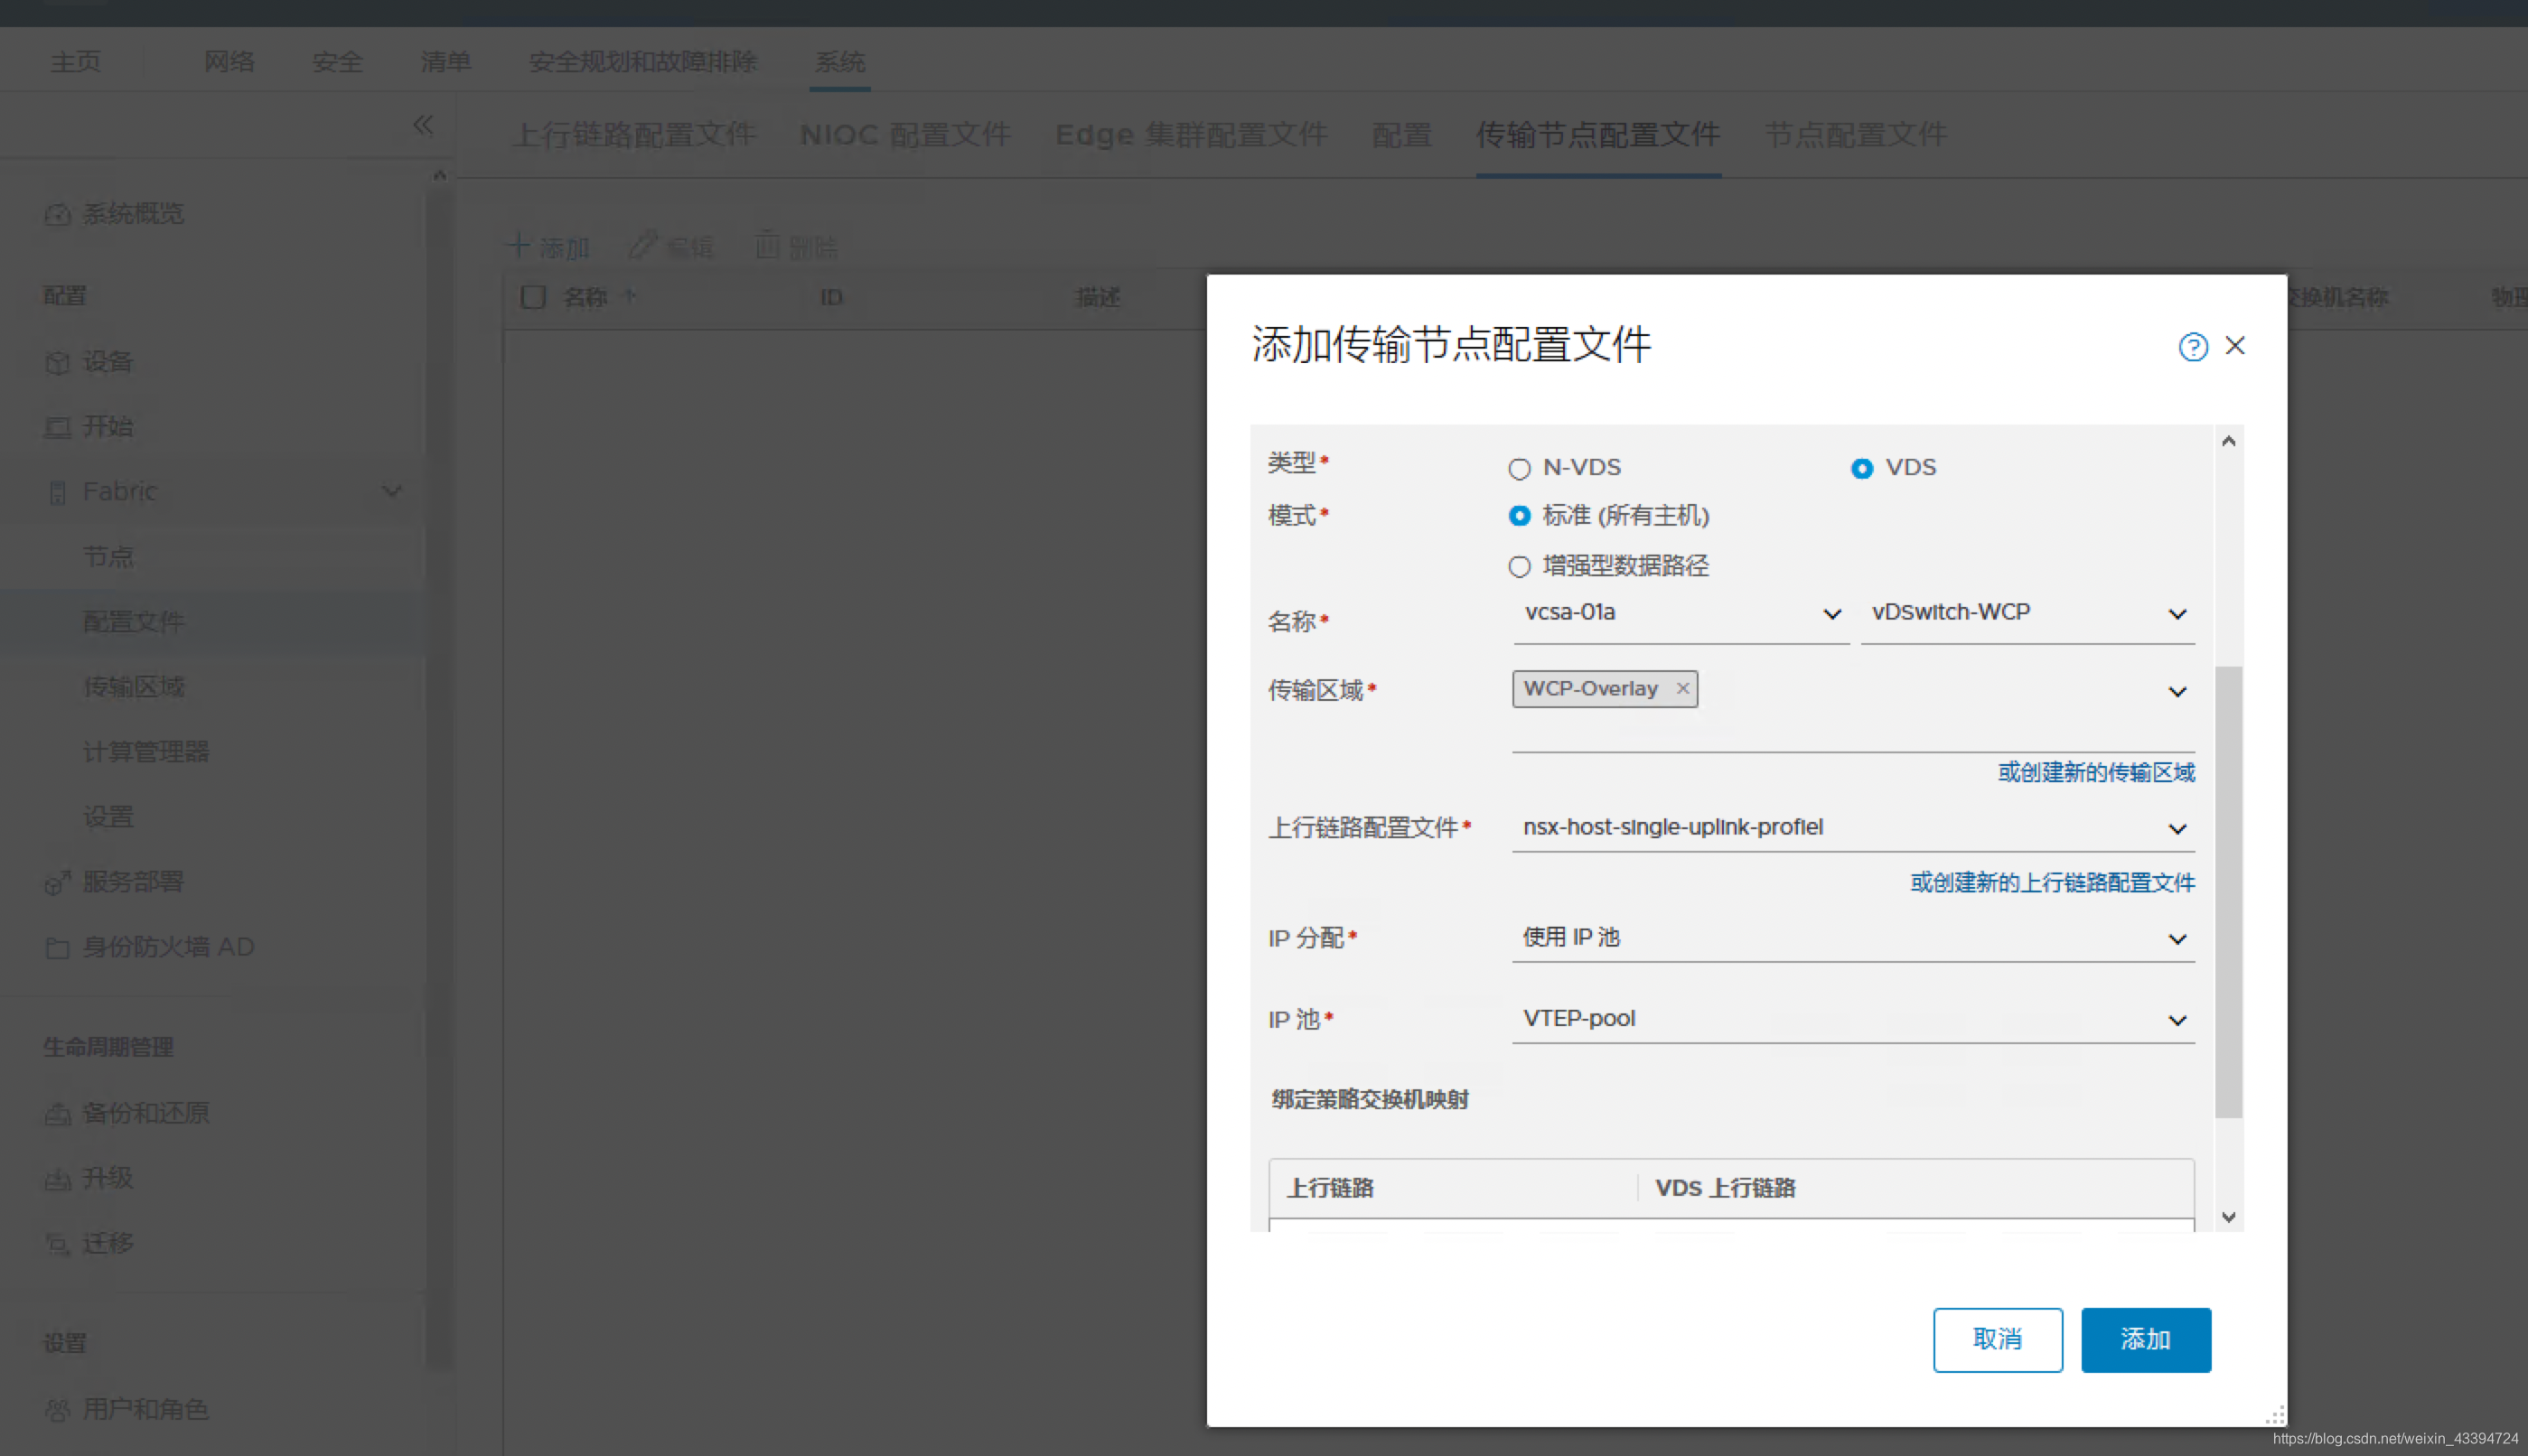Click the 或创建新的传输区域 link
The height and width of the screenshot is (1456, 2528).
point(2096,773)
